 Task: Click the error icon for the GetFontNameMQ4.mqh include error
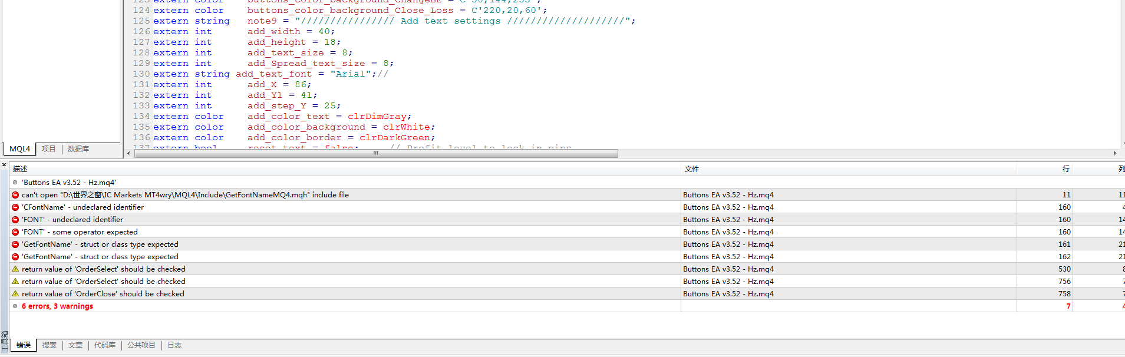15,195
